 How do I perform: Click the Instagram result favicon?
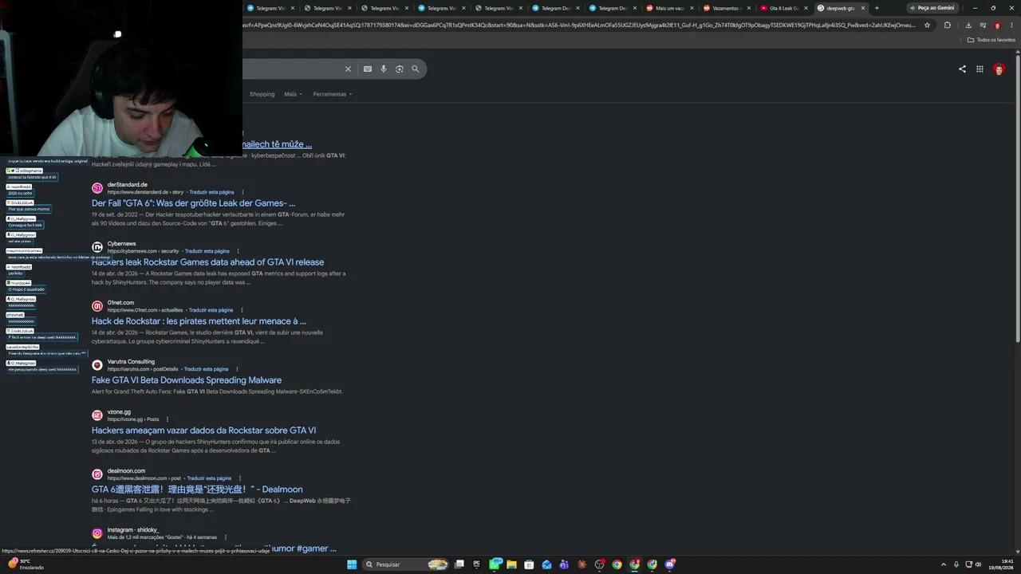pyautogui.click(x=97, y=533)
